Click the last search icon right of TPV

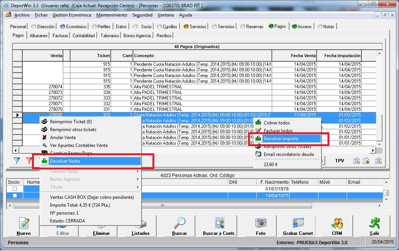tap(378, 160)
